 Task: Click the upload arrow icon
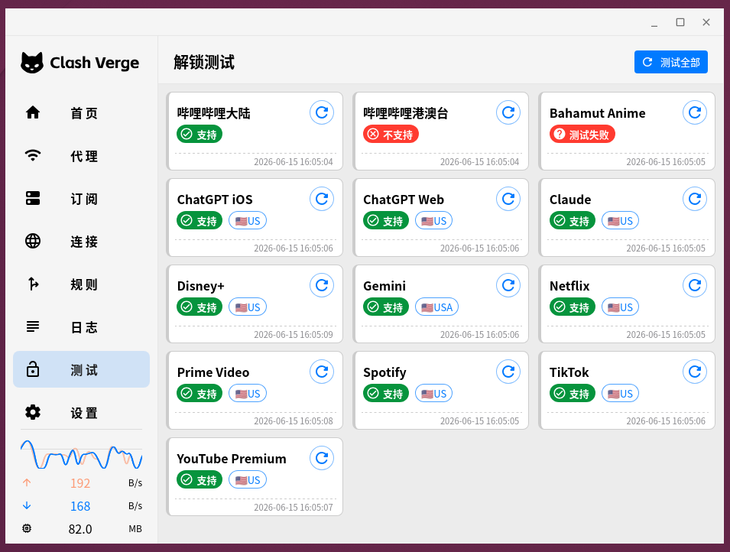[27, 482]
